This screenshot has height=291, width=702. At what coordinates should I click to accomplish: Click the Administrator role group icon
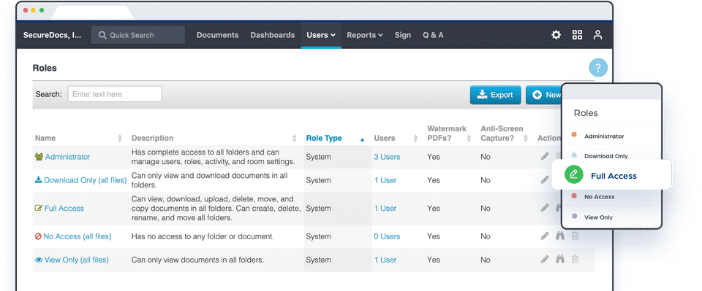coord(39,157)
